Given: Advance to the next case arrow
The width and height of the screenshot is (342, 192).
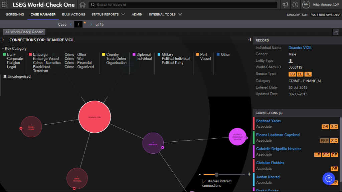Looking at the screenshot, I should click(91, 24).
